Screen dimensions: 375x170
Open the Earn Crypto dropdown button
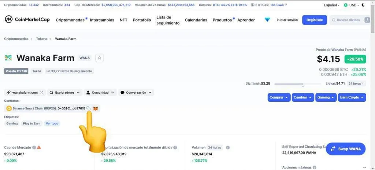tap(352, 97)
